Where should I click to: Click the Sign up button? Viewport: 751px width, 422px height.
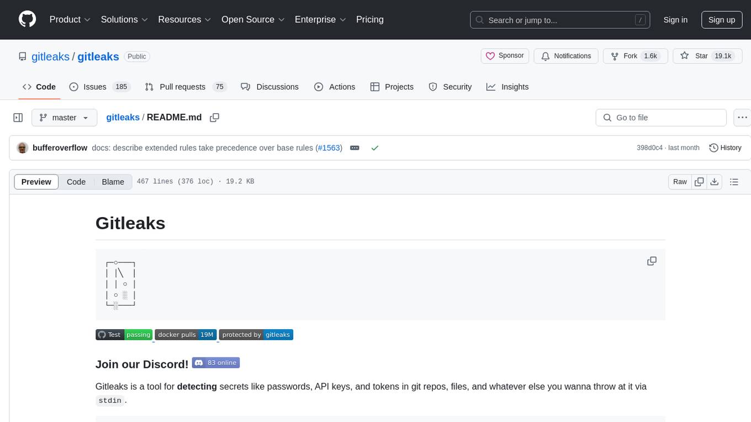point(722,20)
